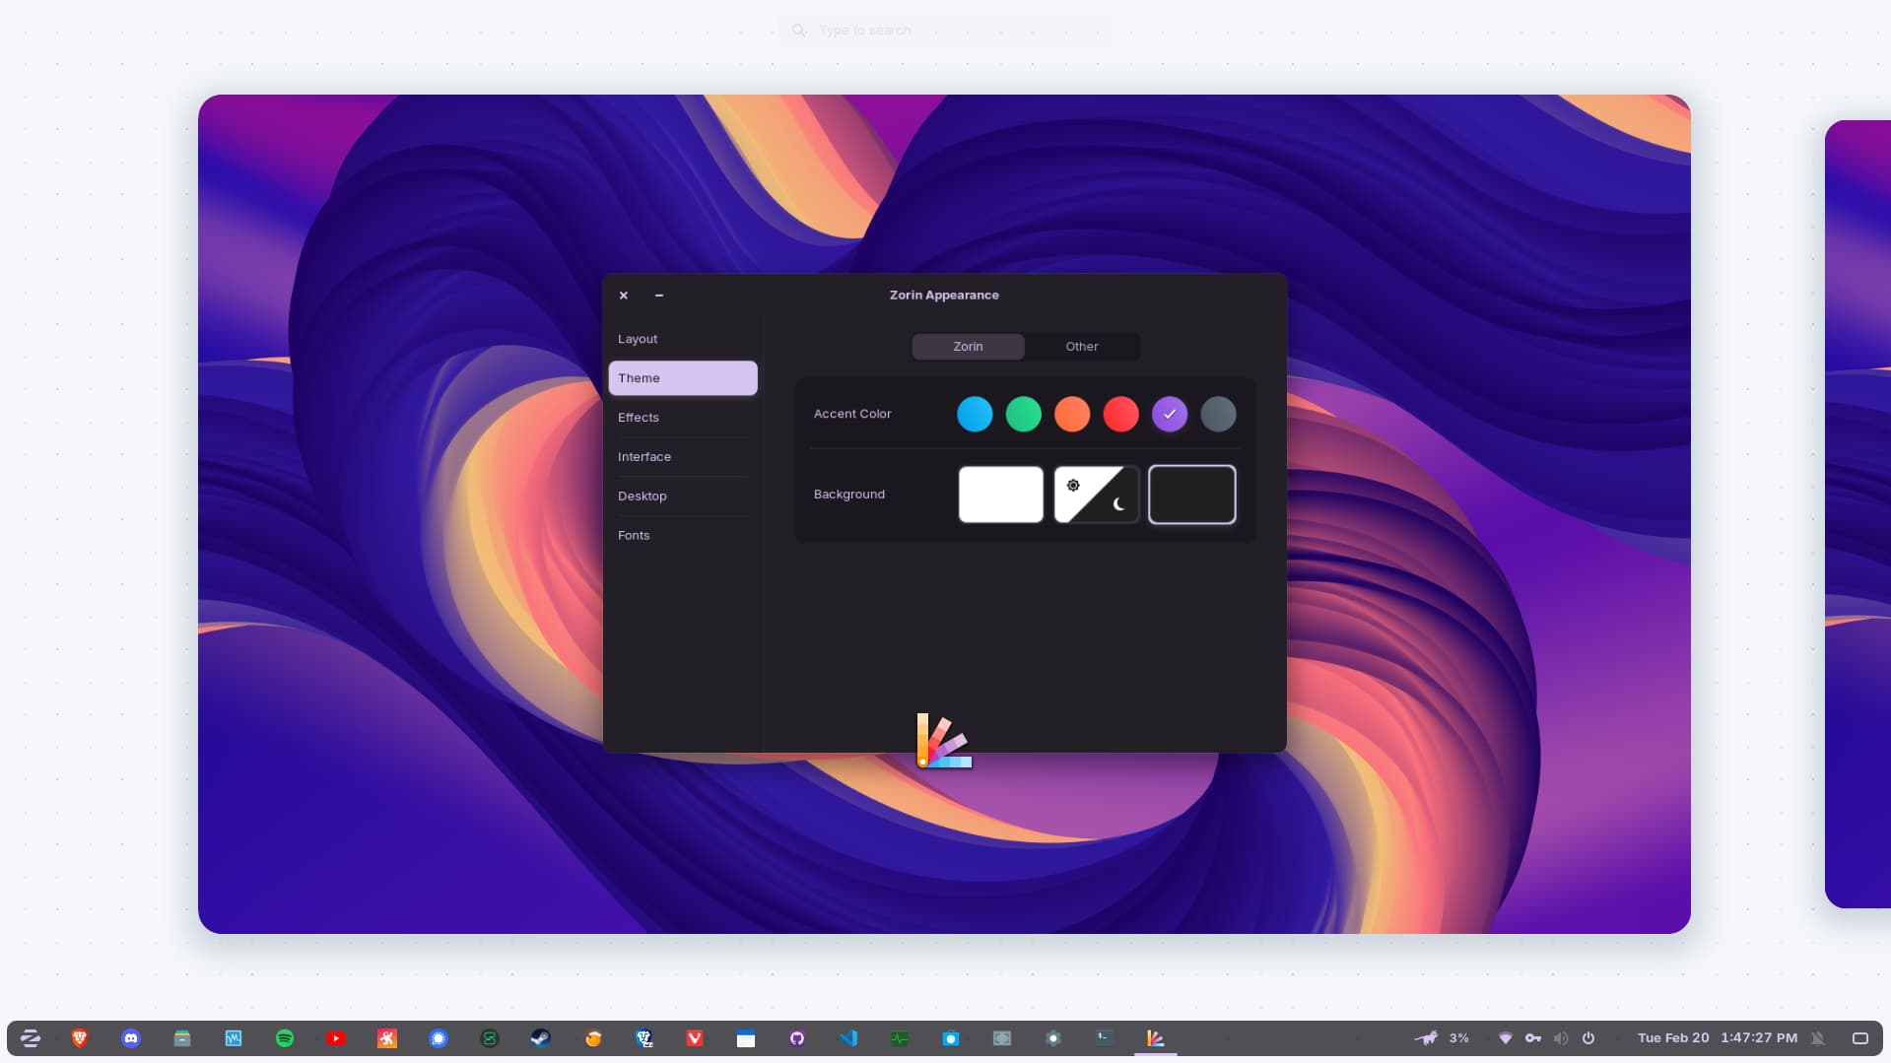Launch Steam from the taskbar
Viewport: 1891px width, 1063px height.
point(541,1038)
